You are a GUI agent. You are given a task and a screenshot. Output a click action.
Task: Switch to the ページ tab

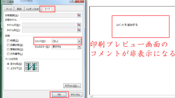9,9
